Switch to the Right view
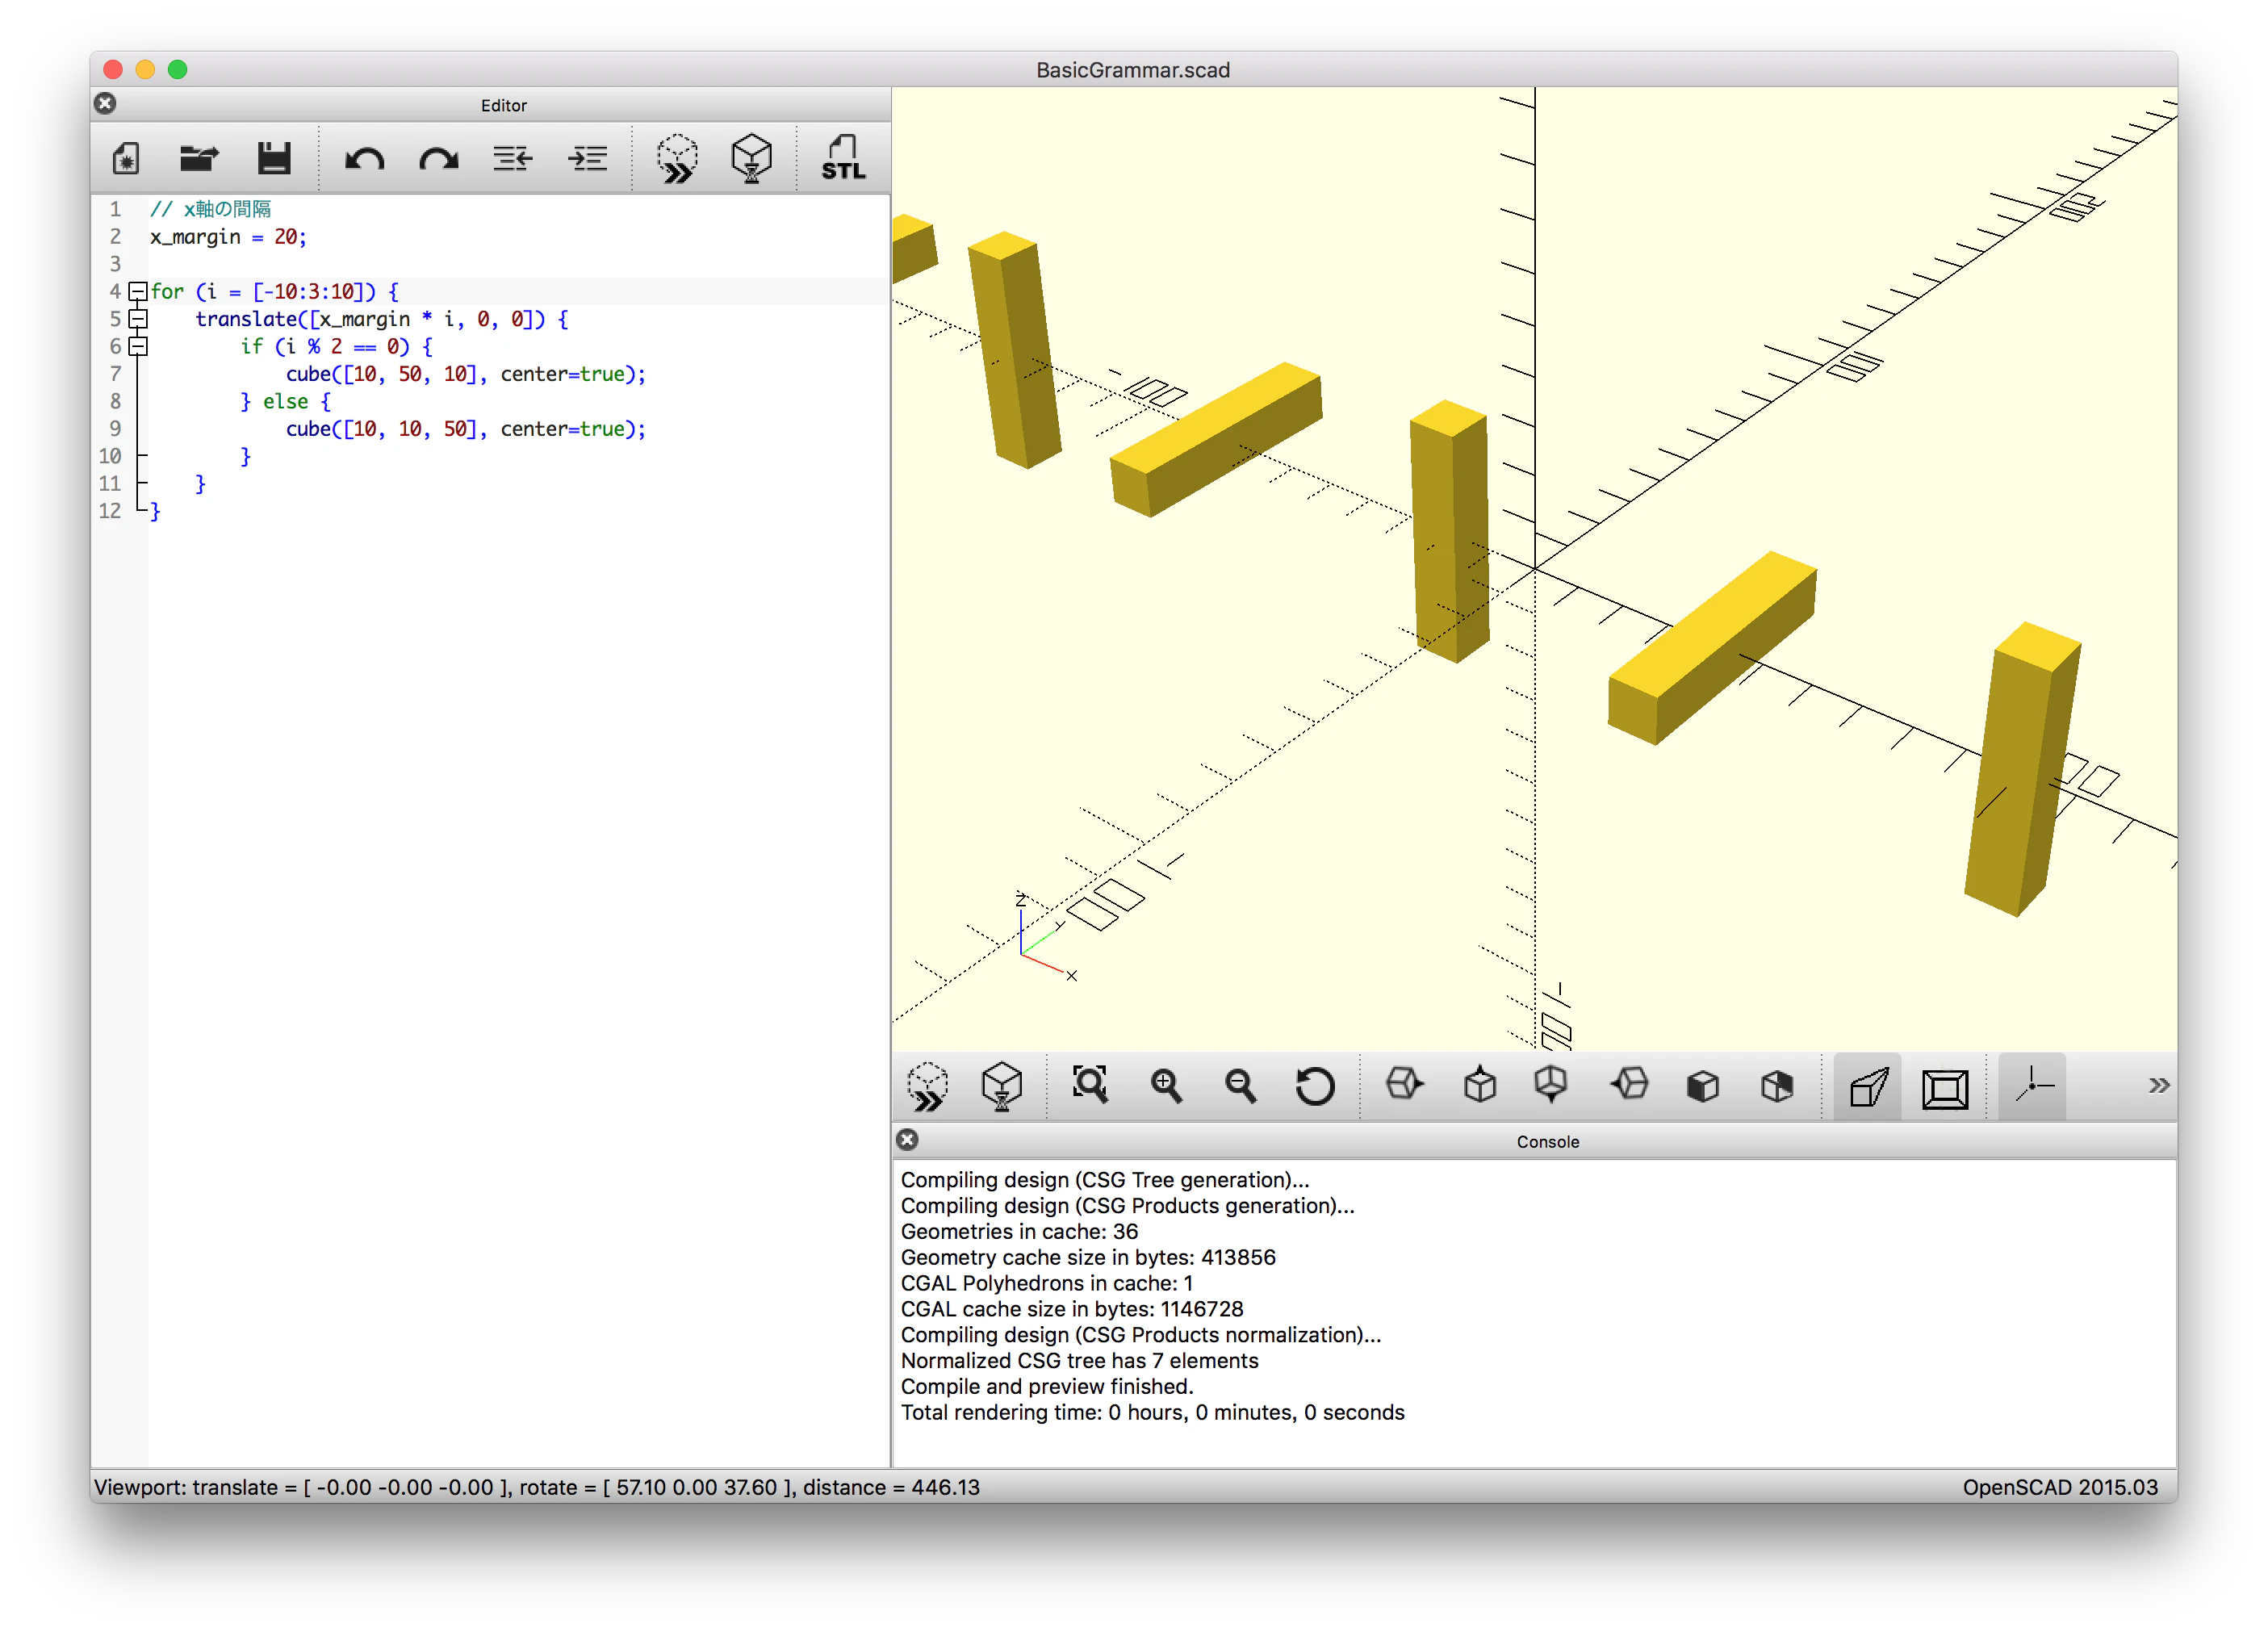 point(1404,1085)
